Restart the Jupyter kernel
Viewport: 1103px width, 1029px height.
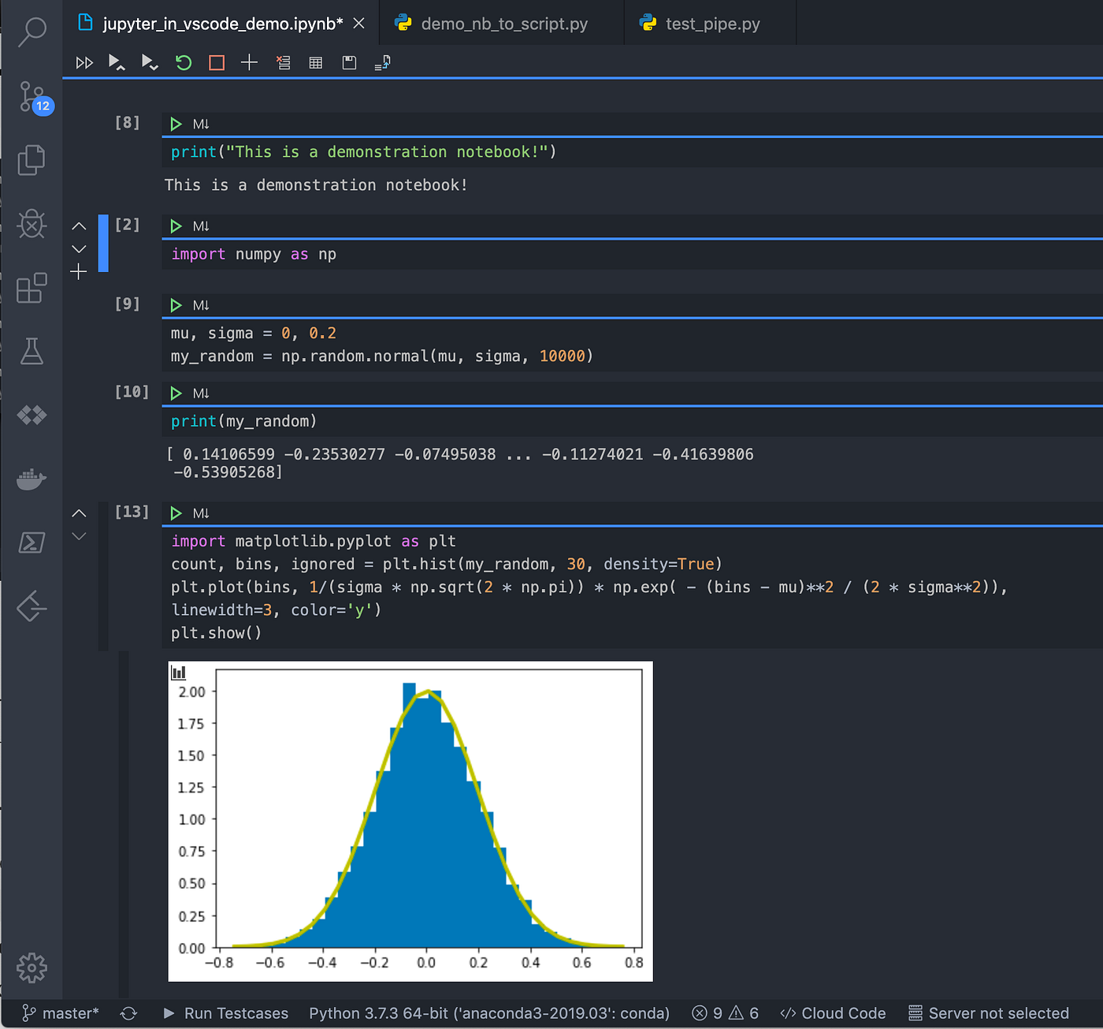point(184,62)
